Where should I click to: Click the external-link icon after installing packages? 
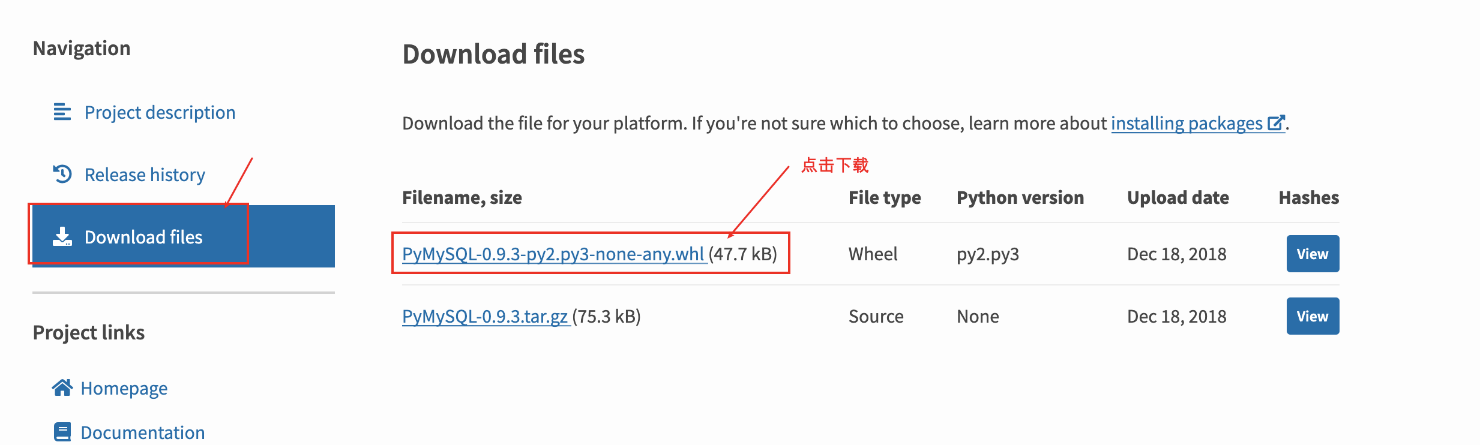click(x=1276, y=123)
